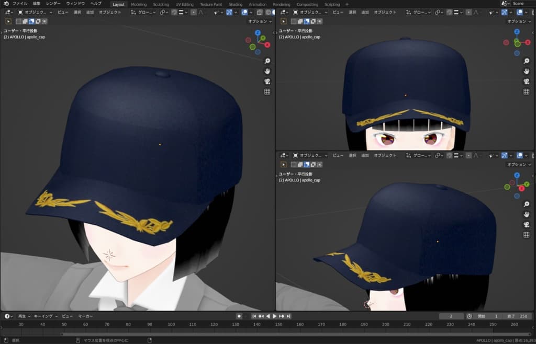Switch to the Sculpting workspace tab
The width and height of the screenshot is (536, 344).
tap(161, 4)
